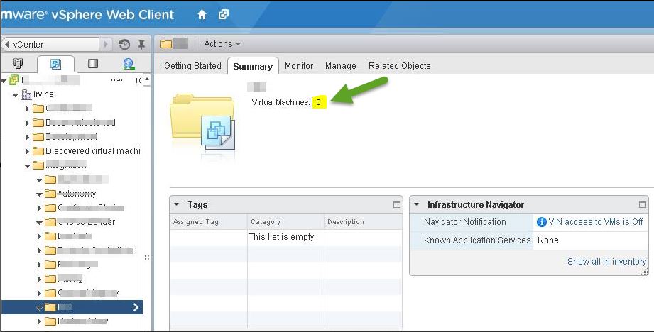The height and width of the screenshot is (332, 654).
Task: Click VIN access to VMs is Off link
Action: click(596, 222)
